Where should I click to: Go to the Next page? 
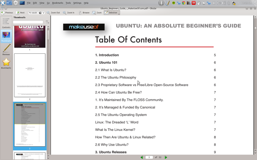tap(20, 12)
